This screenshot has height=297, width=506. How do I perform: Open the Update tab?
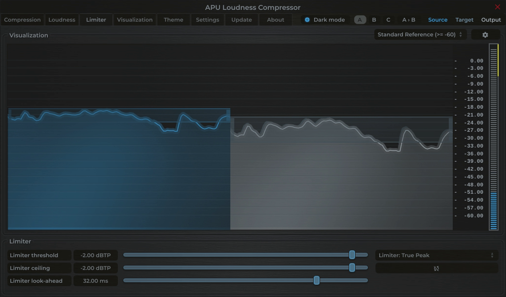click(241, 20)
